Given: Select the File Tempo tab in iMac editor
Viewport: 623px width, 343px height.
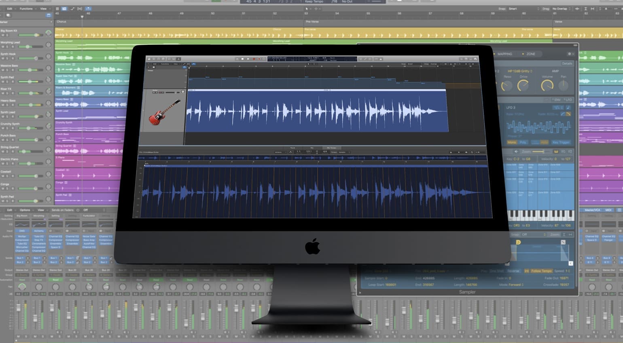Looking at the screenshot, I should pos(331,148).
